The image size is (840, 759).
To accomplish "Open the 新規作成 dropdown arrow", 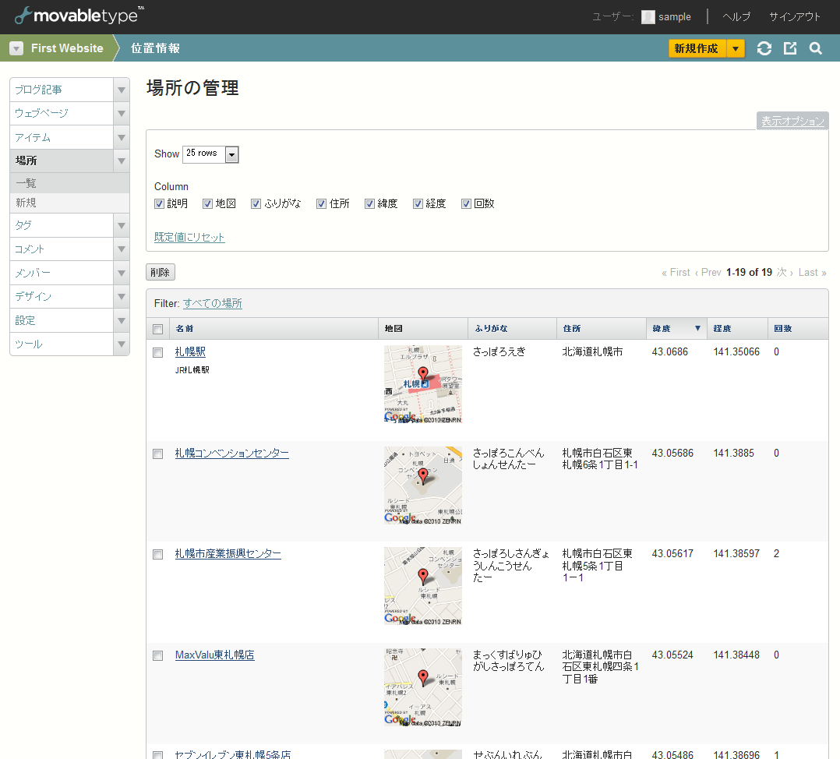I will [736, 49].
